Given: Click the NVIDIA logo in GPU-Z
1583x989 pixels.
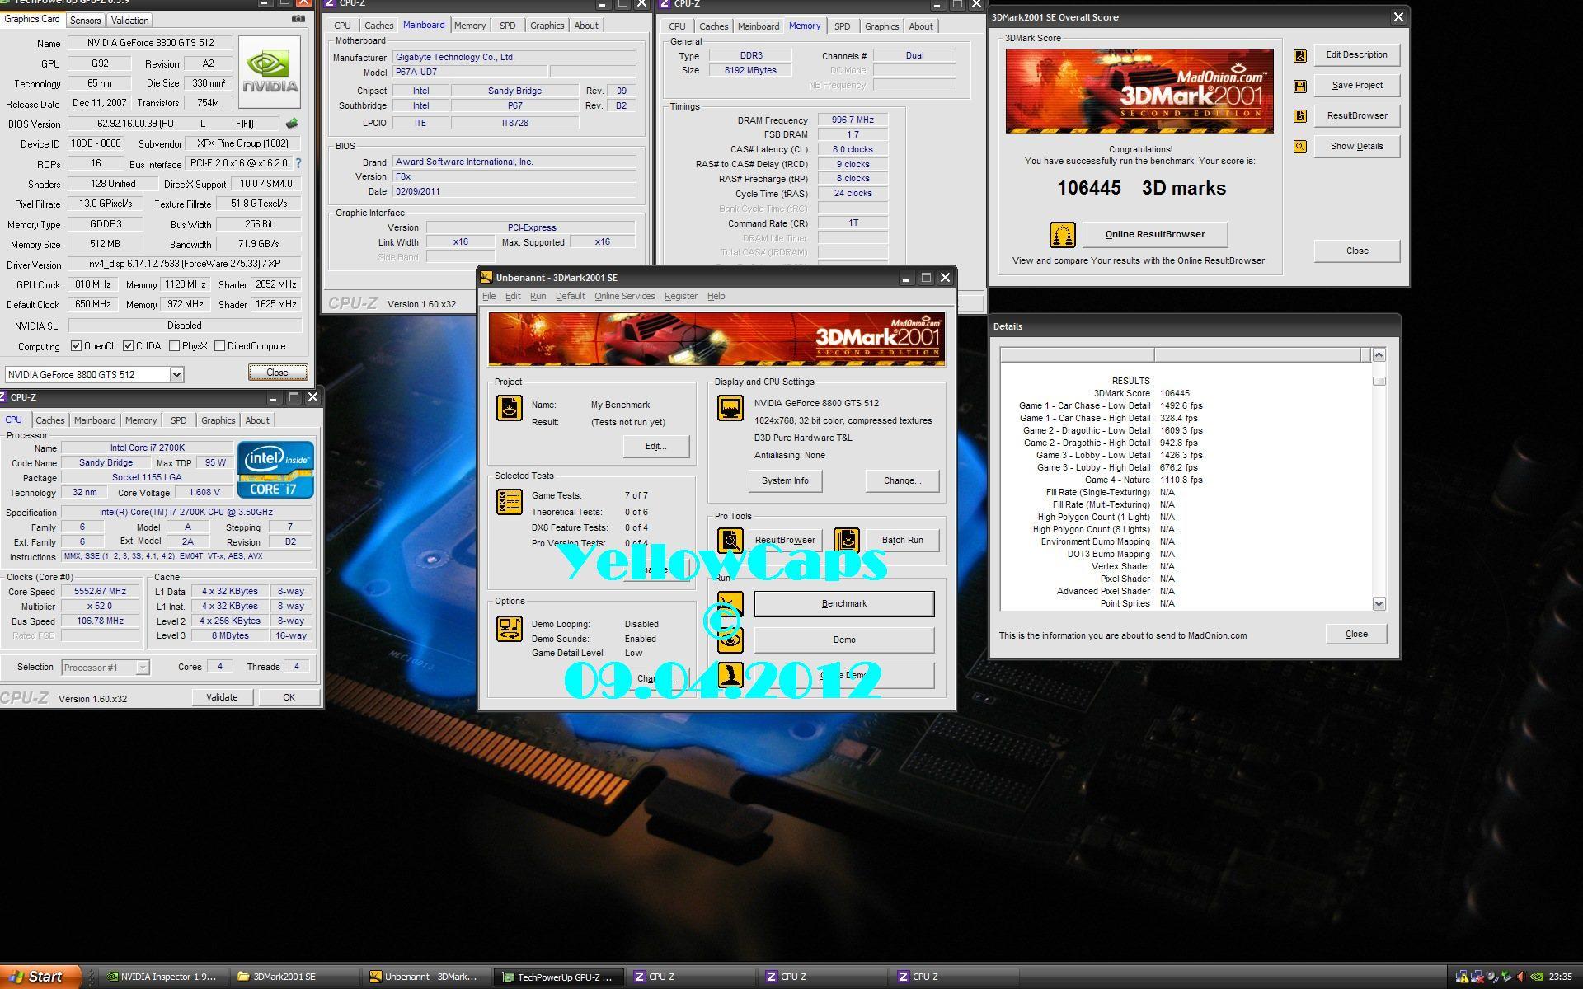Looking at the screenshot, I should click(270, 73).
